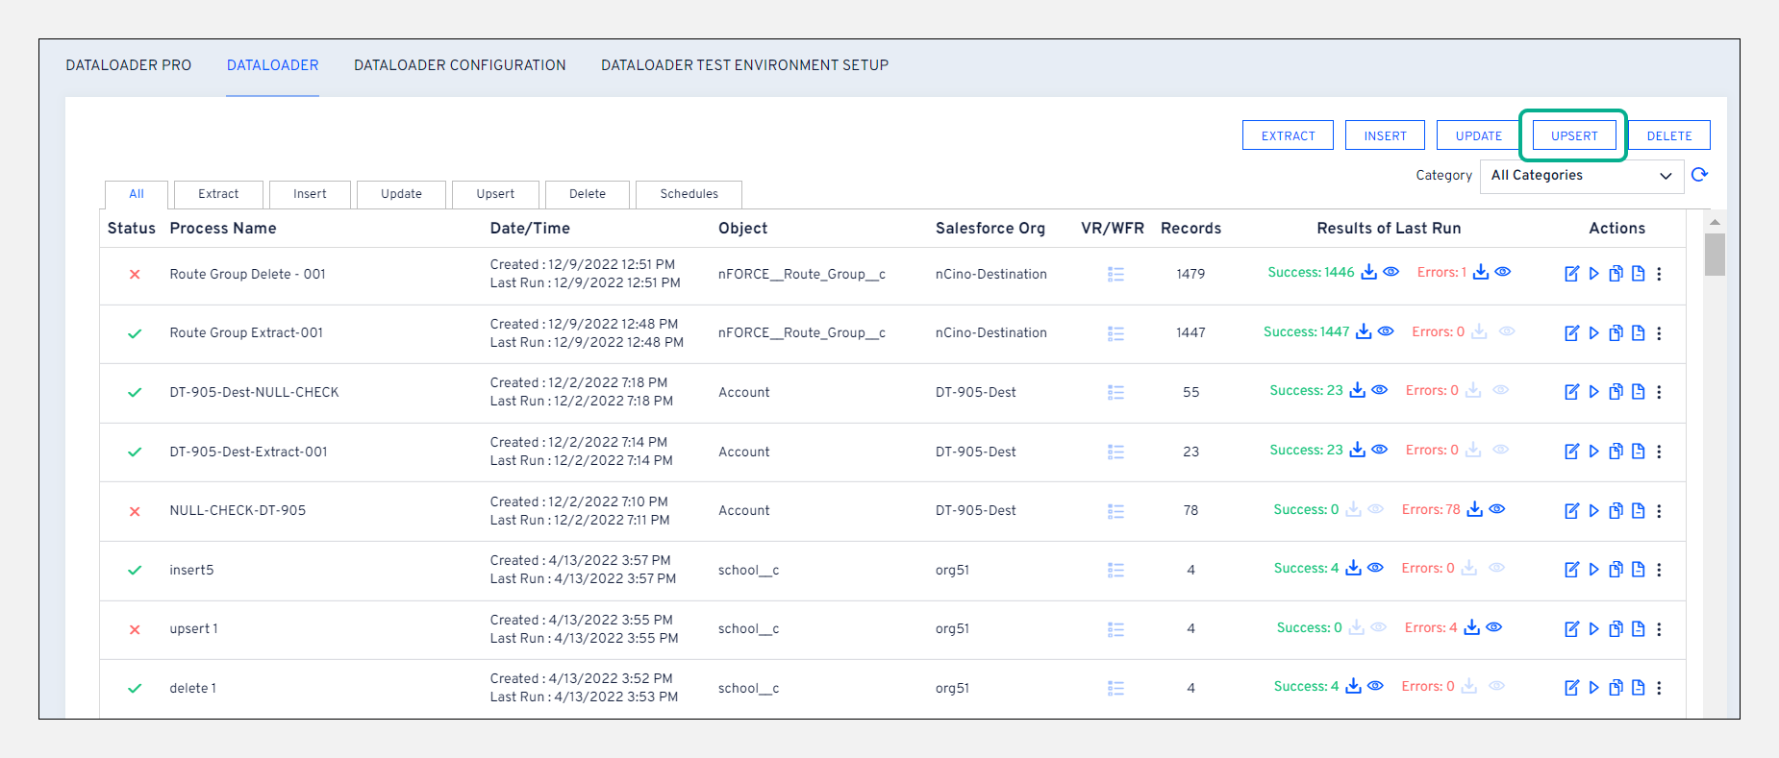Image resolution: width=1779 pixels, height=758 pixels.
Task: Click the UPDATE button
Action: pos(1478,135)
